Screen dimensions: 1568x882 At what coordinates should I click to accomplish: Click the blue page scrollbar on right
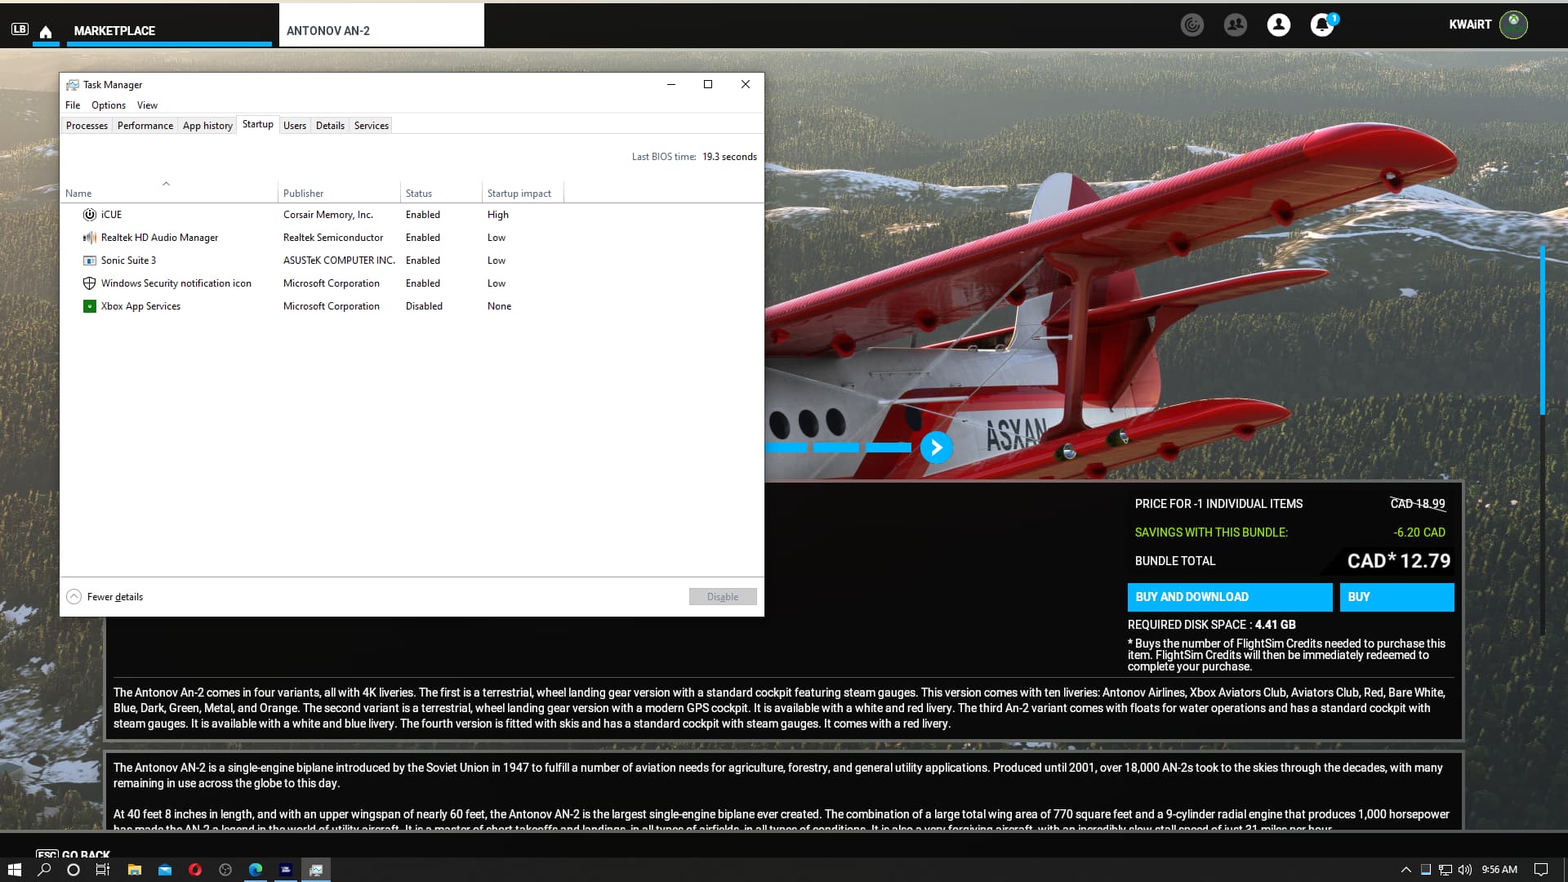(1542, 331)
